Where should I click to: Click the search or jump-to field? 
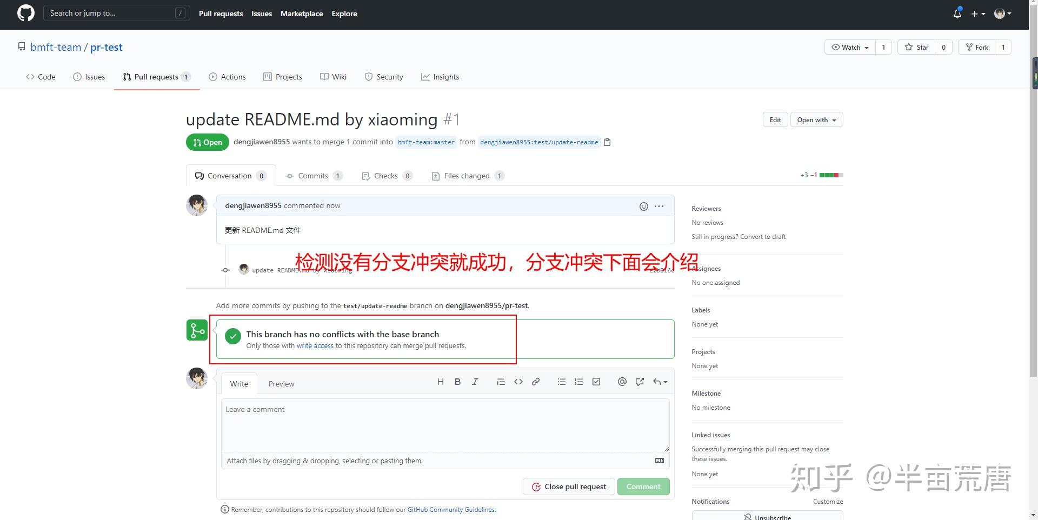tap(117, 14)
